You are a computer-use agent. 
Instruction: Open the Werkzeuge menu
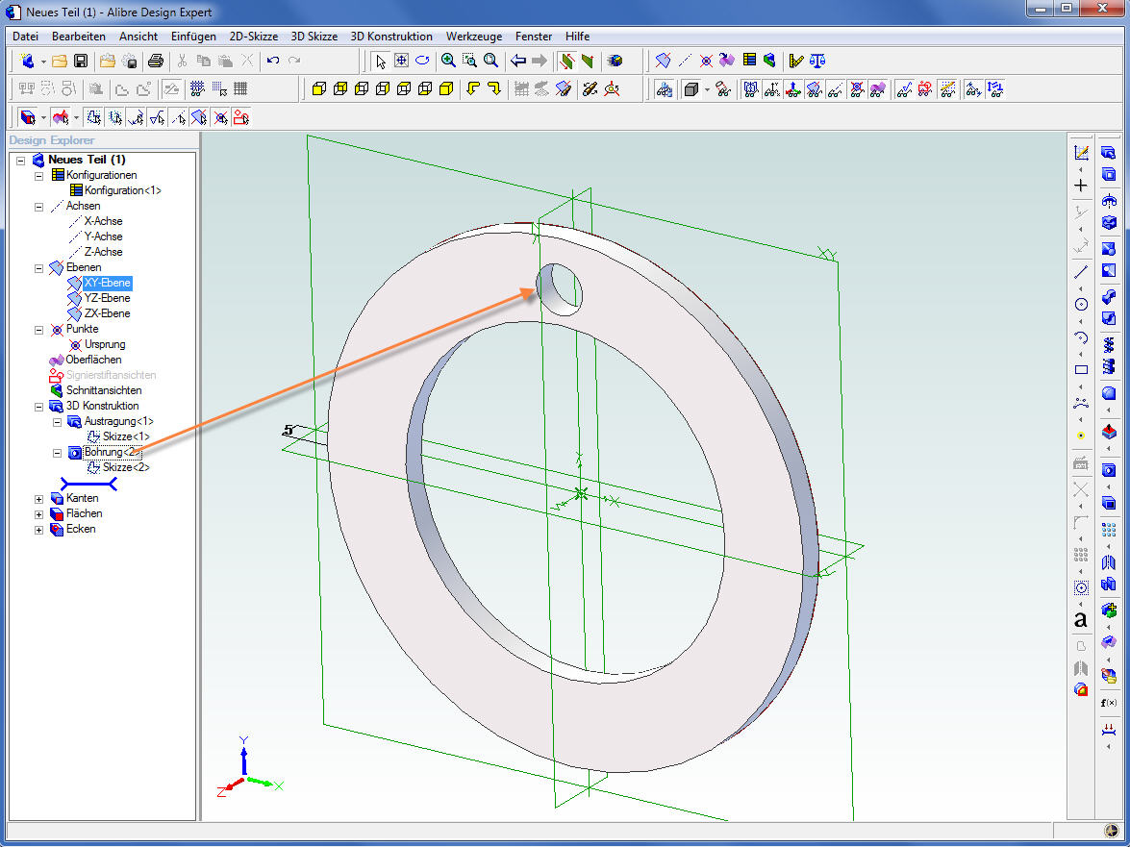click(473, 36)
